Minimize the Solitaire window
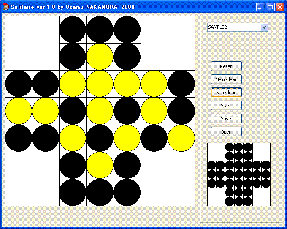This screenshot has height=229, width=287. pyautogui.click(x=260, y=7)
